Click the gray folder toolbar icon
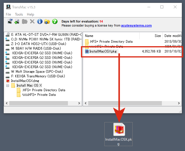 coord(25,22)
